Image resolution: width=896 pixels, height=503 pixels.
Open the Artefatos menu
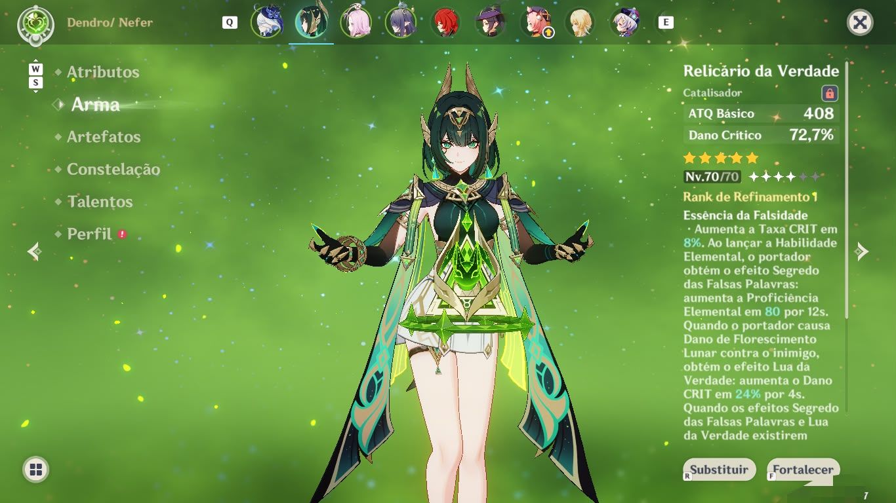[104, 137]
